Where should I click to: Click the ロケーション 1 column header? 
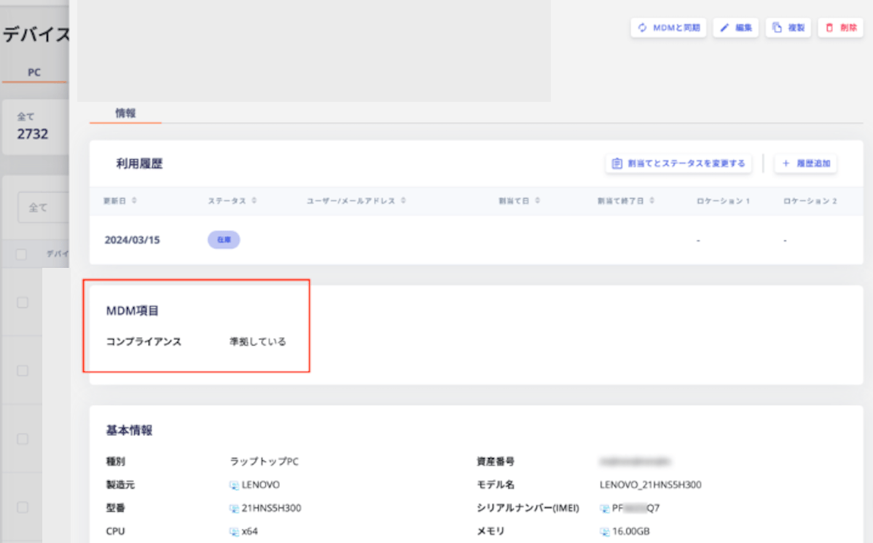point(723,201)
